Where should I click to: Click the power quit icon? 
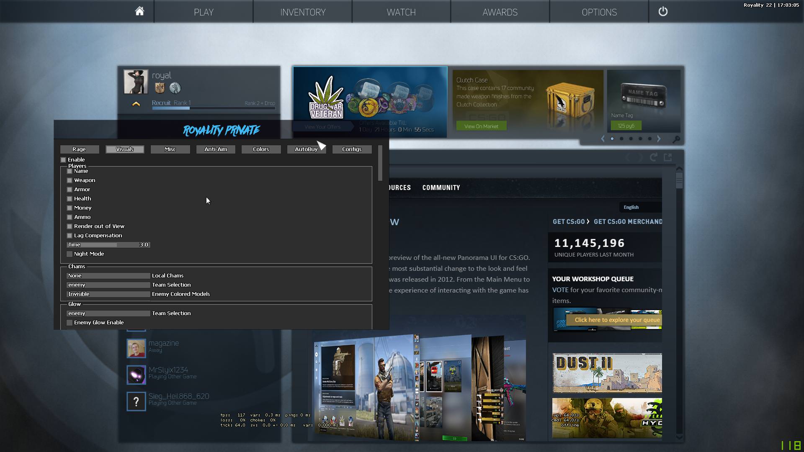[x=663, y=11]
